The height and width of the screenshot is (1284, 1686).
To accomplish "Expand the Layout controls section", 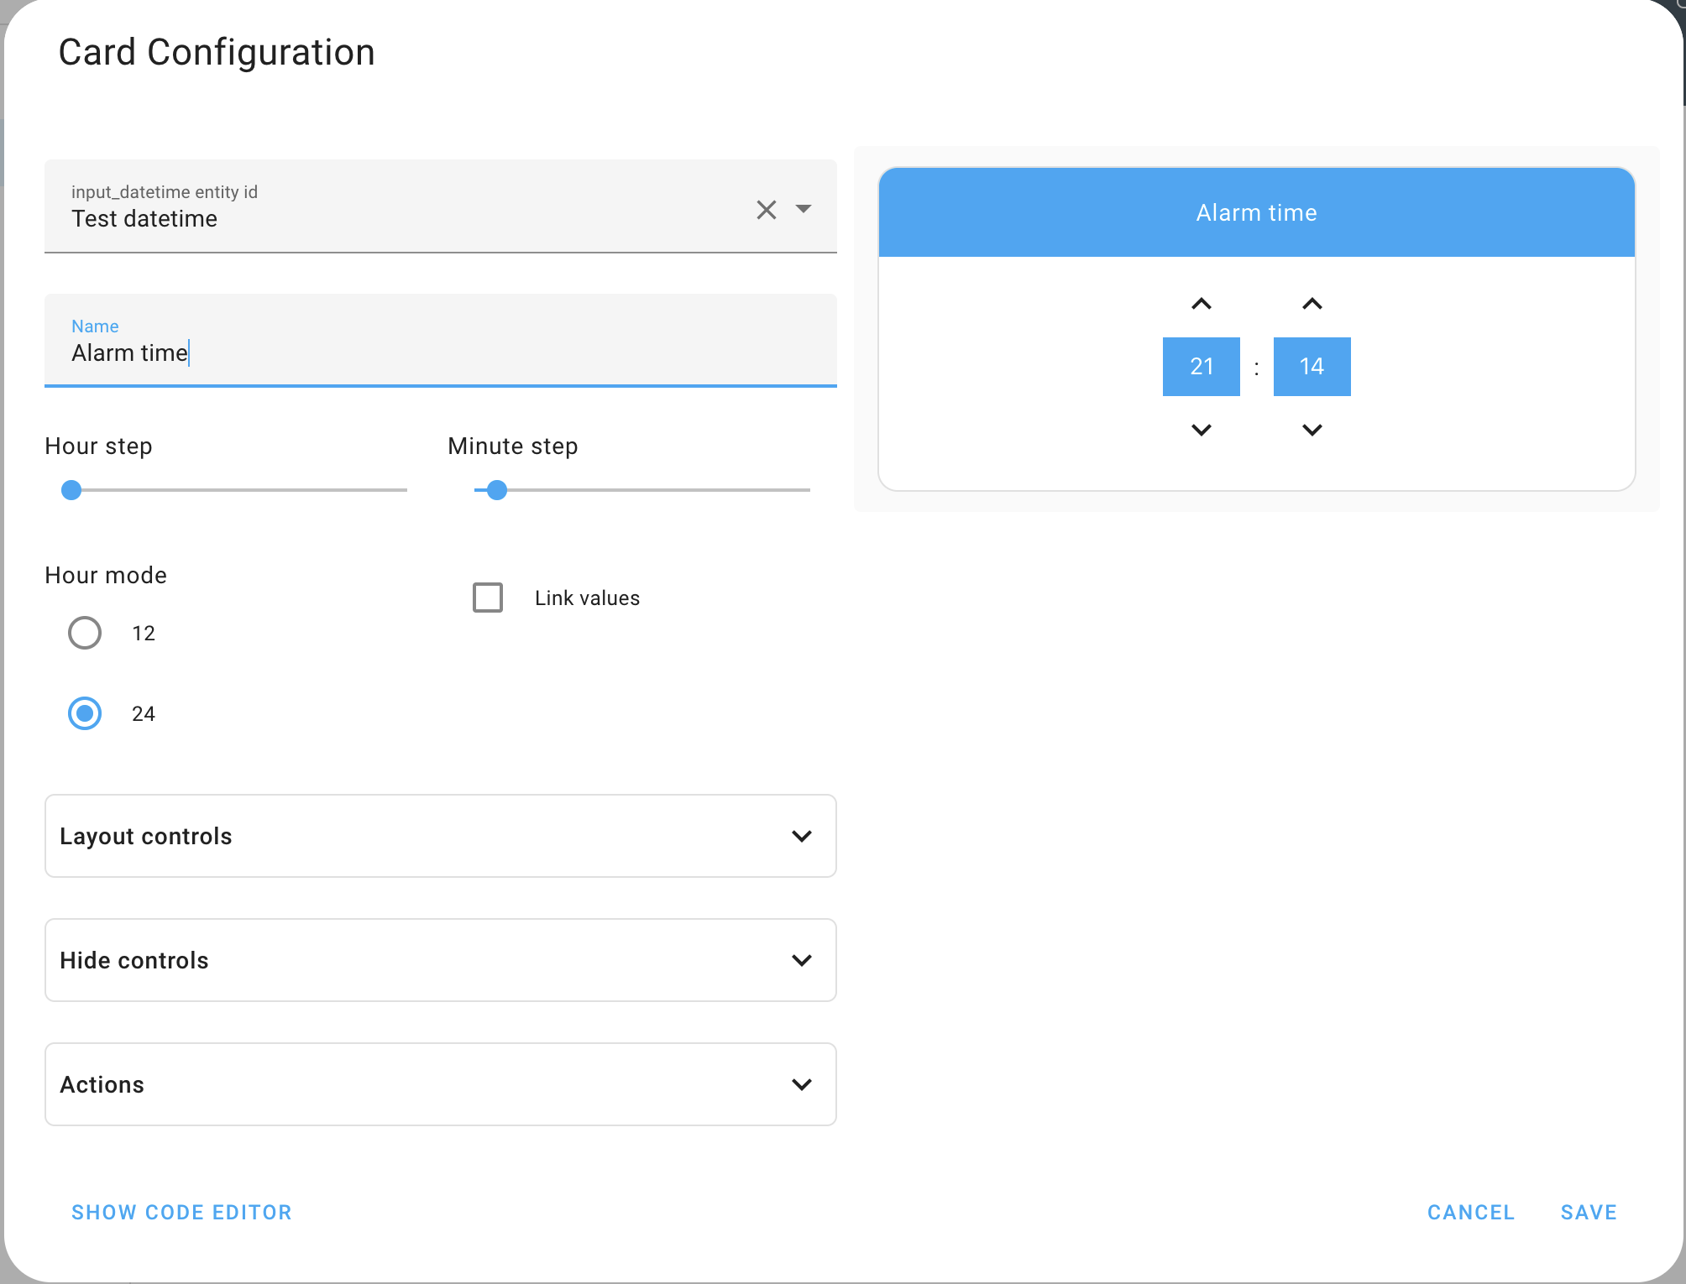I will tap(440, 836).
